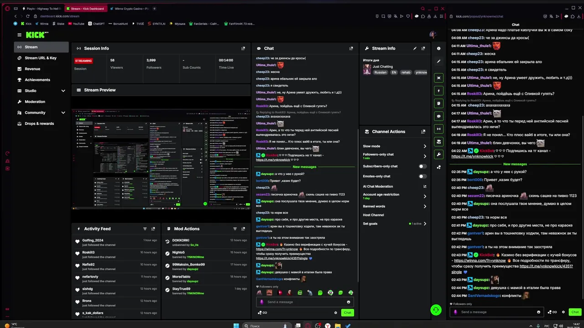584x328 pixels.
Task: Open the filter icon in Activity Feed
Action: 145,229
